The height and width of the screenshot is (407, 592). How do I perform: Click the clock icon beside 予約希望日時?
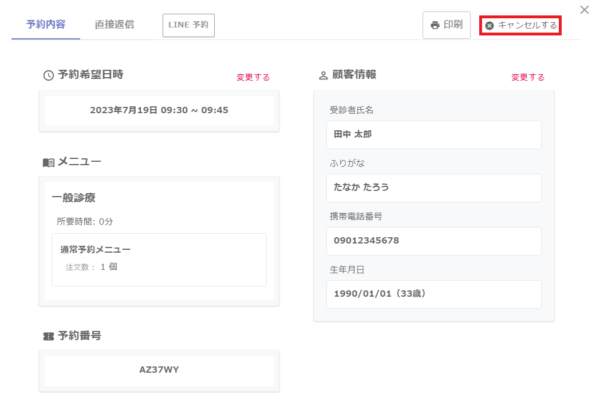[x=49, y=75]
